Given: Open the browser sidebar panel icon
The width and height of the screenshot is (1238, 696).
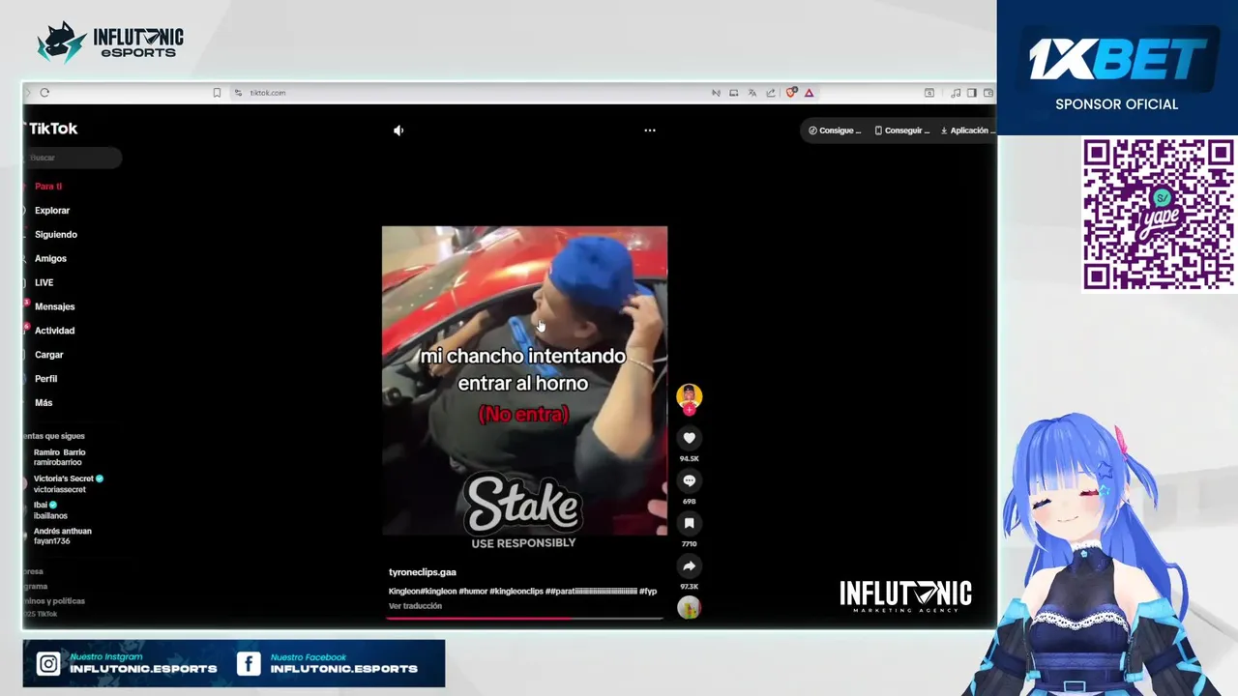Looking at the screenshot, I should tap(972, 93).
